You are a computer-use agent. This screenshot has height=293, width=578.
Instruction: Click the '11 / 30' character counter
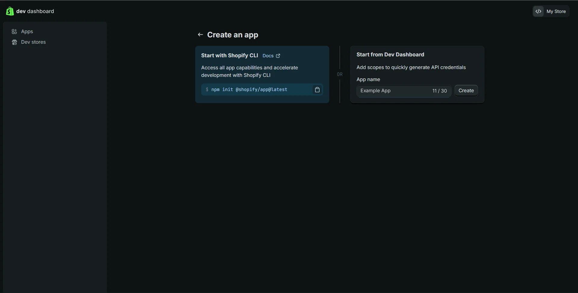(x=439, y=91)
